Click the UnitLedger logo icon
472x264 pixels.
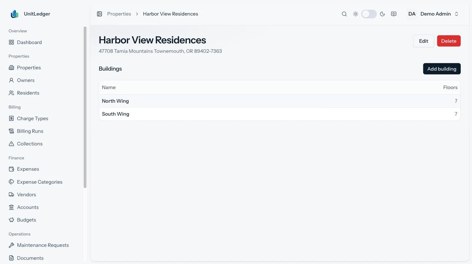click(15, 14)
